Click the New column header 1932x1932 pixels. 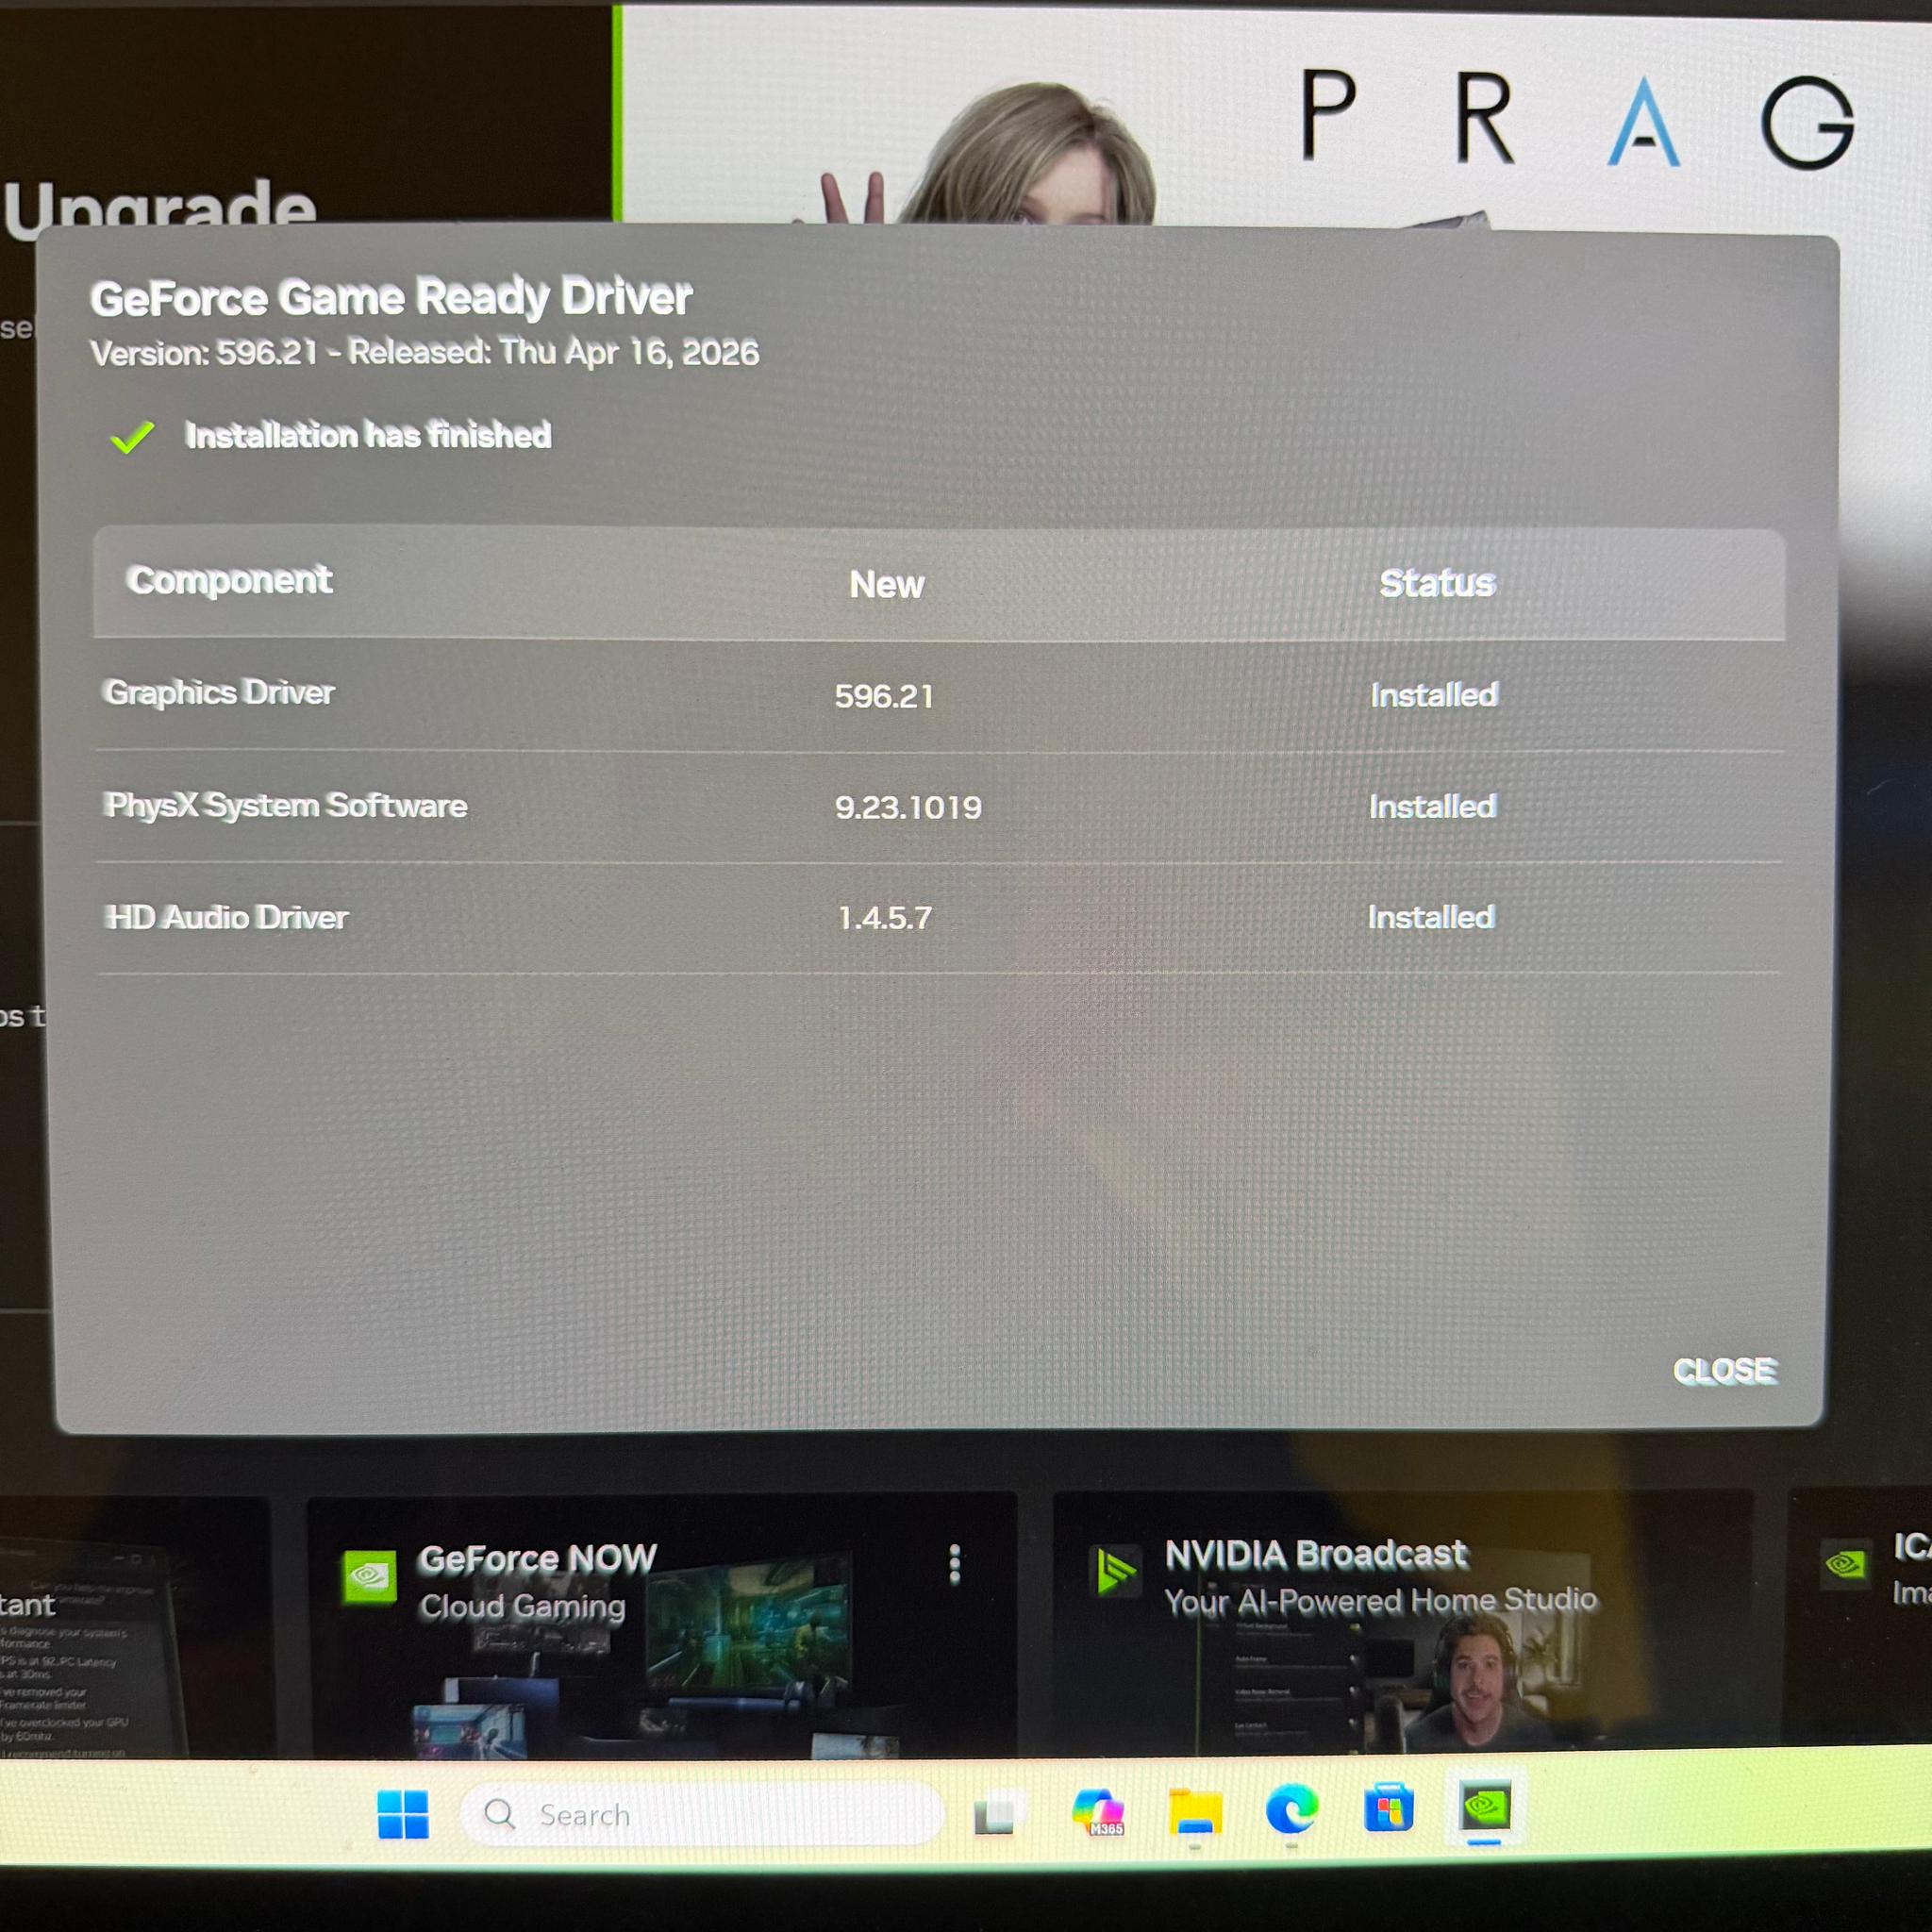pos(886,584)
